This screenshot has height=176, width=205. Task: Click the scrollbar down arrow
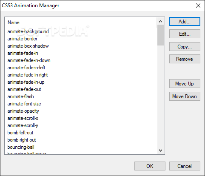(x=160, y=150)
